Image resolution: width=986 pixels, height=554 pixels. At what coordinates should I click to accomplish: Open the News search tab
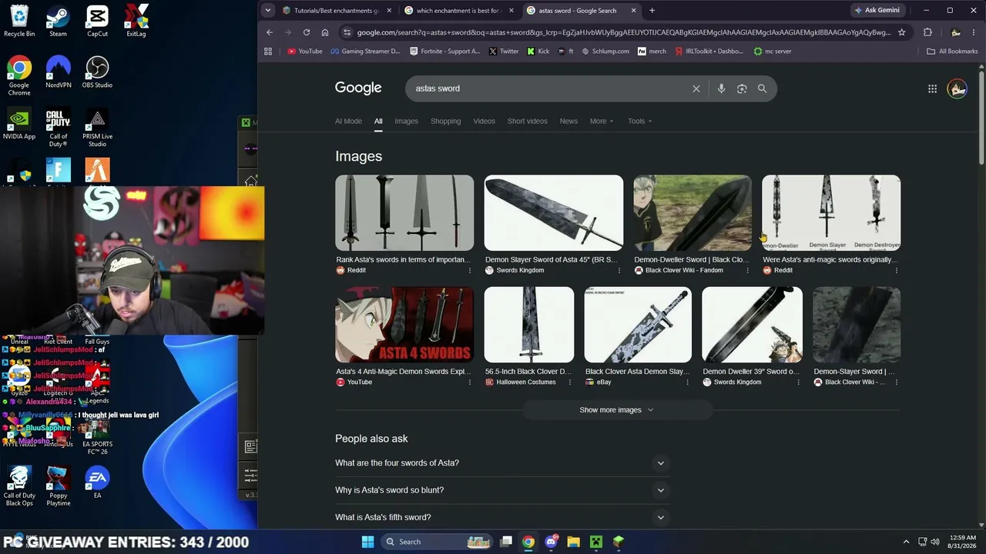pos(568,121)
